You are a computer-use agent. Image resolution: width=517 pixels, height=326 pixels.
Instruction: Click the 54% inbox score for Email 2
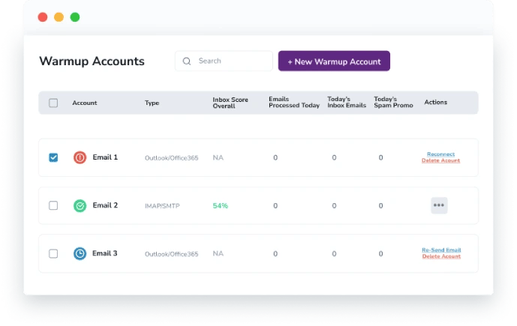click(x=220, y=205)
